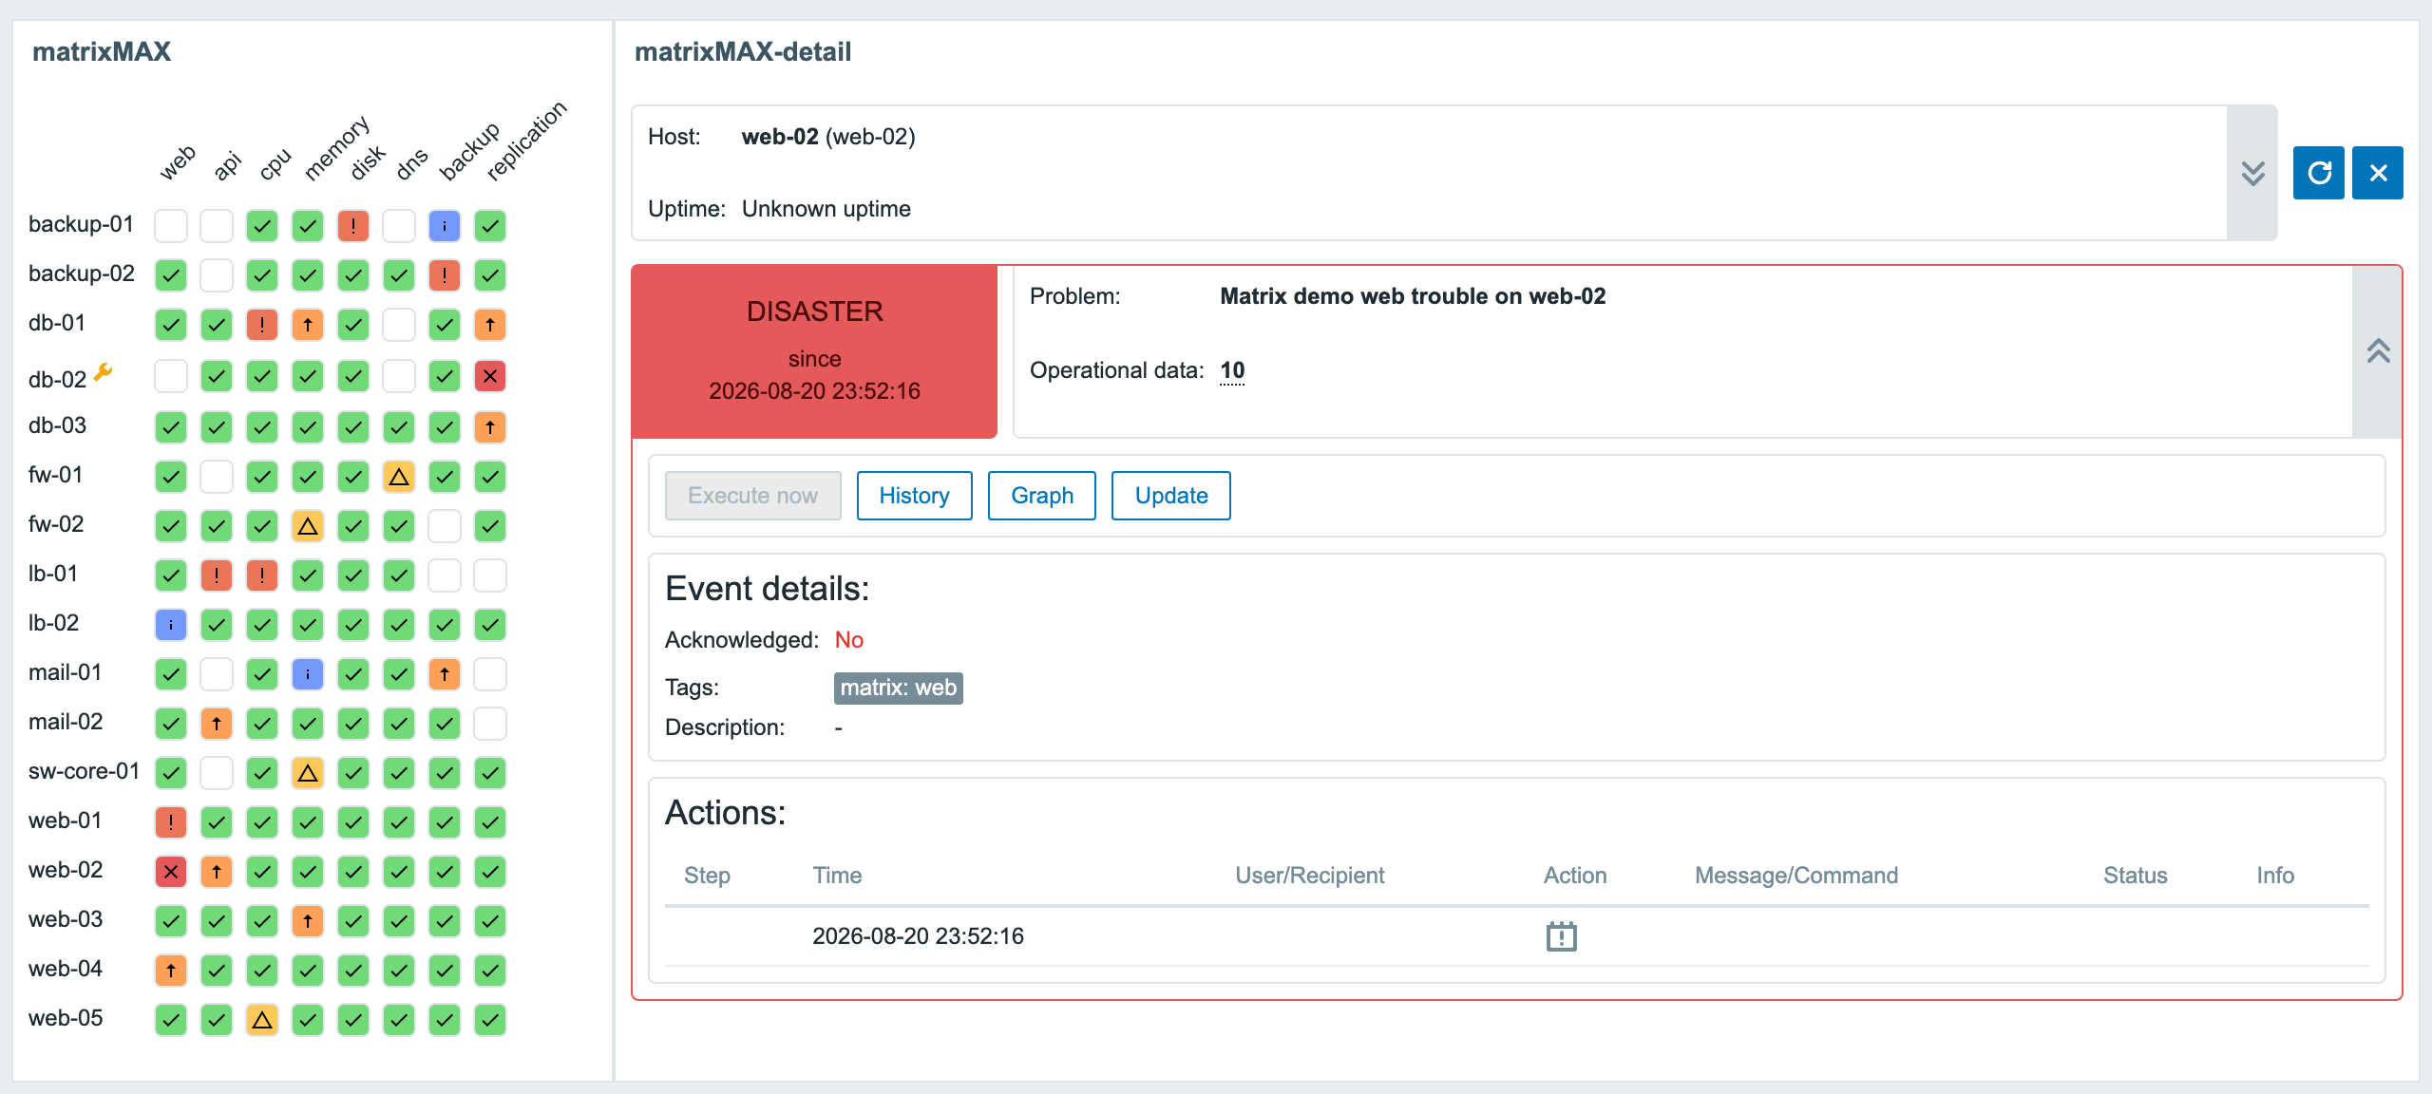
Task: Select the blue info cell for lb-02 web
Action: [171, 625]
